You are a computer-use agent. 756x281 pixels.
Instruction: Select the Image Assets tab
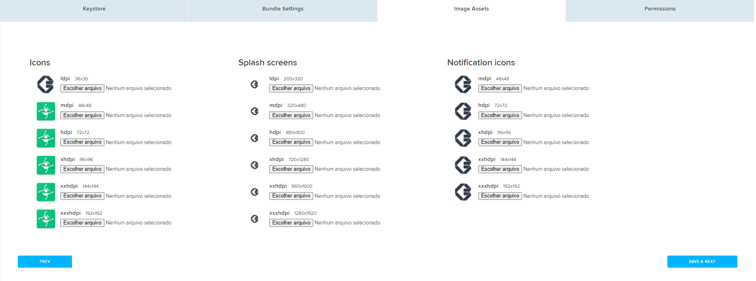coord(471,10)
